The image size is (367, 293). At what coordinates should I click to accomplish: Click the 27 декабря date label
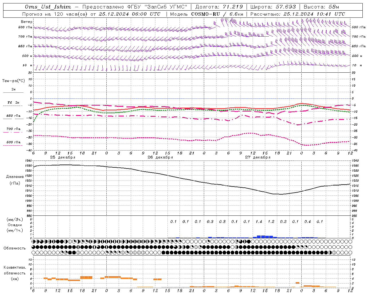258,157
